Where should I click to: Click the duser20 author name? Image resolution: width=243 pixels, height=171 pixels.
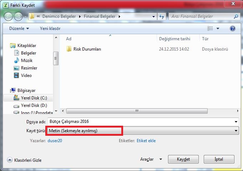click(x=55, y=141)
